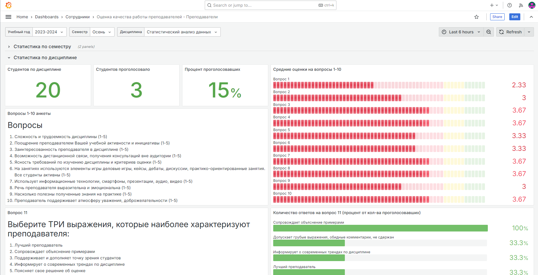Go to Dashboards in breadcrumb
Viewport: 538px width, 275px height.
[47, 17]
